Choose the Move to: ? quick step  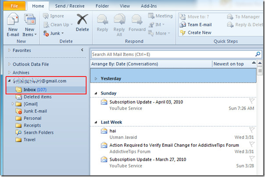click(194, 17)
